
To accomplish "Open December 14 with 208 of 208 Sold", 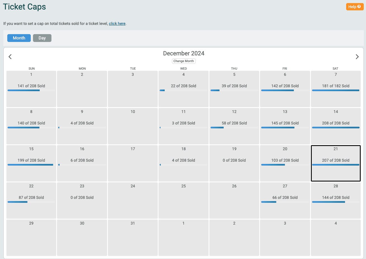I will pos(335,126).
